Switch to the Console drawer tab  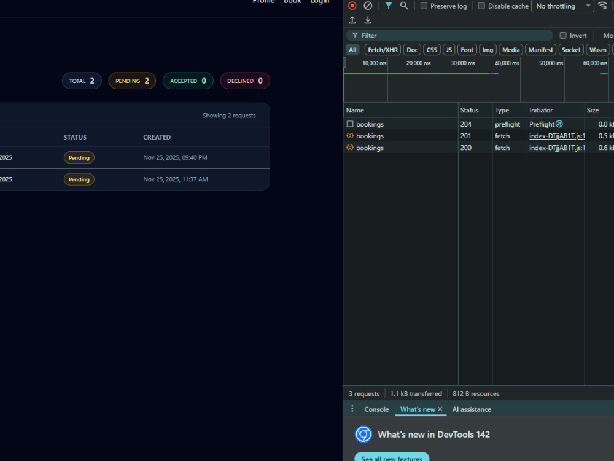376,409
